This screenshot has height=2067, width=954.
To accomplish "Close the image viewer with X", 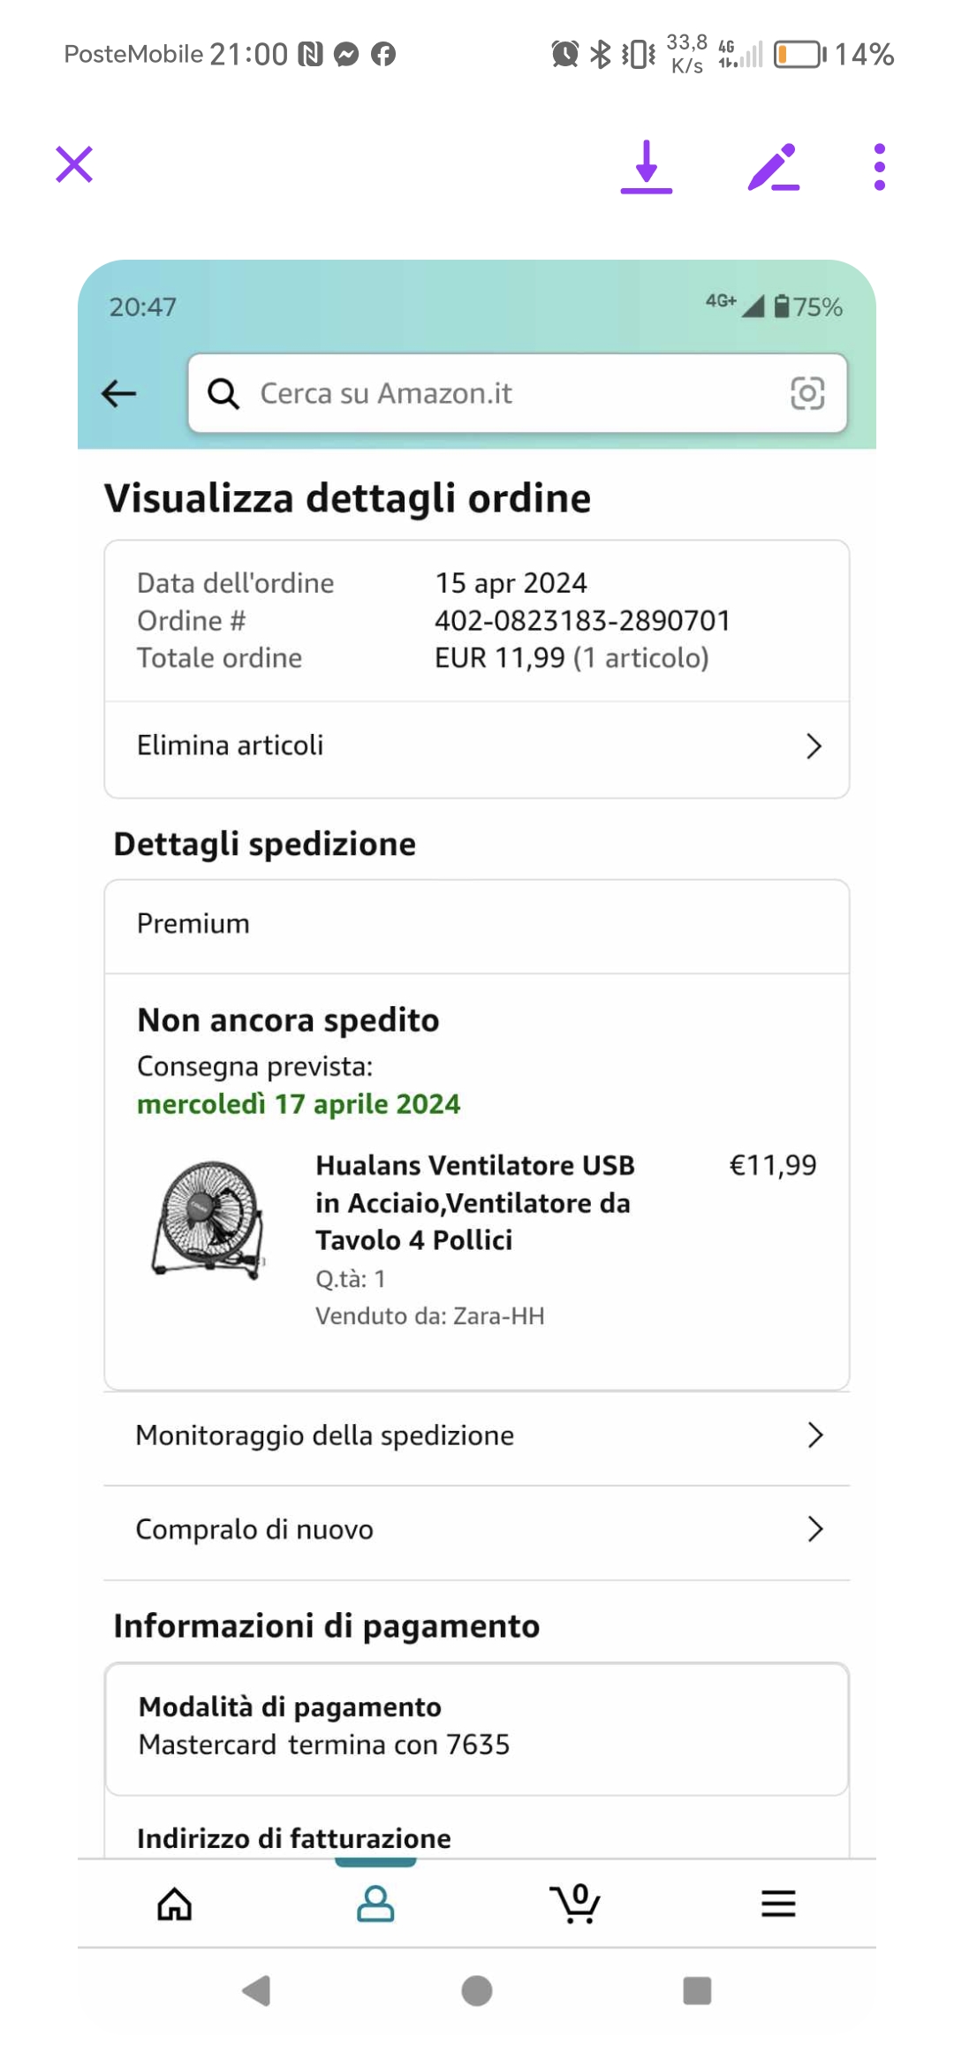I will click(x=74, y=165).
